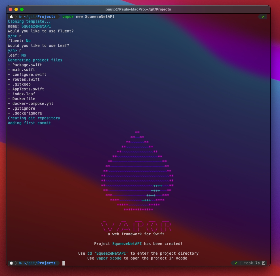Viewport: 280px width, 276px height.
Task: Click the hourglass icon after "took 7s"
Action: 263,263
